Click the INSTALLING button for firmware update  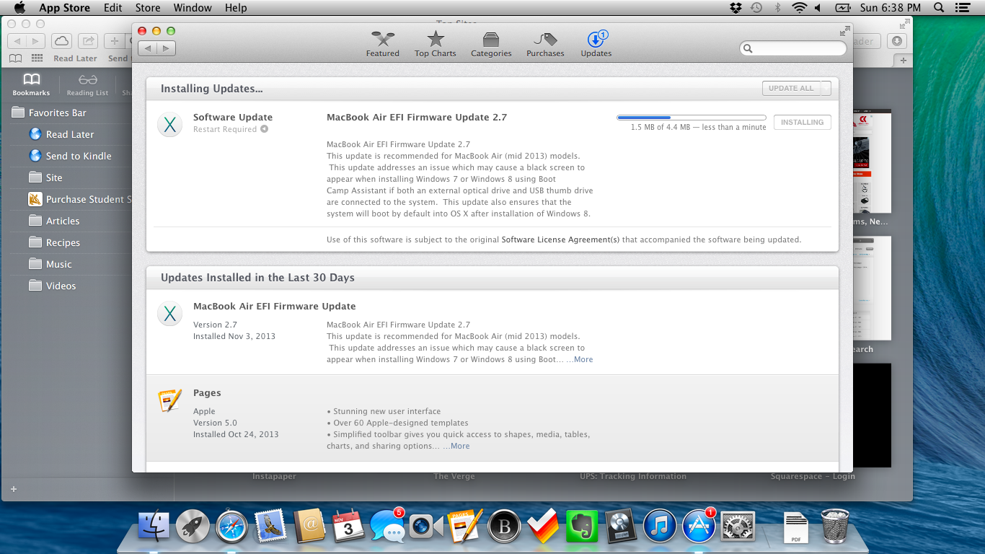(802, 123)
